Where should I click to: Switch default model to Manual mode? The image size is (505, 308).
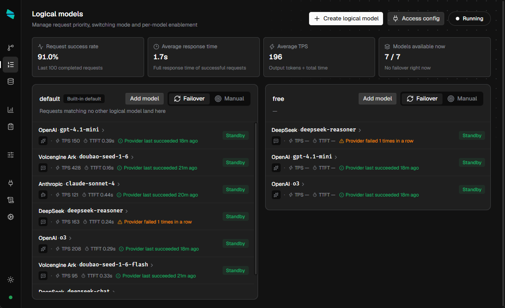(x=230, y=99)
